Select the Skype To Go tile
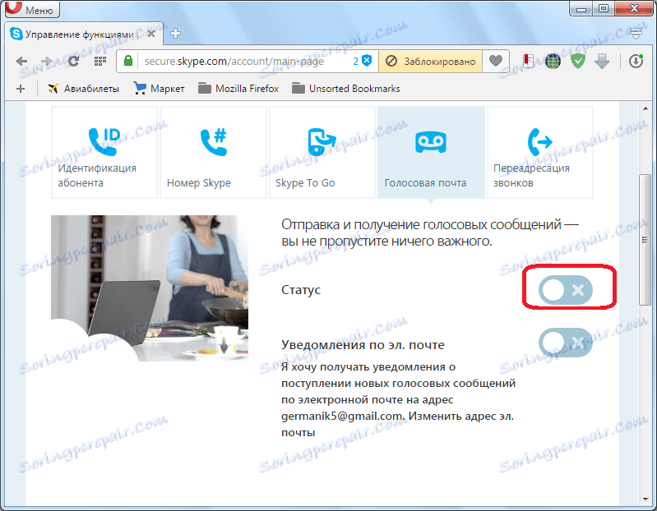The height and width of the screenshot is (511, 657). 322,152
